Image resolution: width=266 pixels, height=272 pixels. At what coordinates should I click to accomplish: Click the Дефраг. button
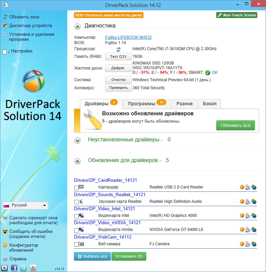[x=118, y=68]
